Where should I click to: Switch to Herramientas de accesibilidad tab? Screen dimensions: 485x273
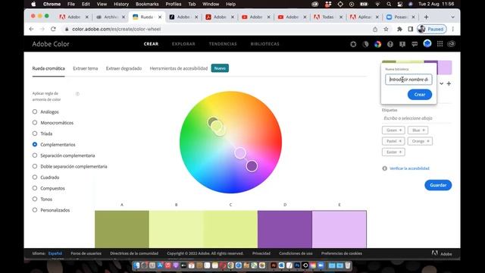point(179,68)
